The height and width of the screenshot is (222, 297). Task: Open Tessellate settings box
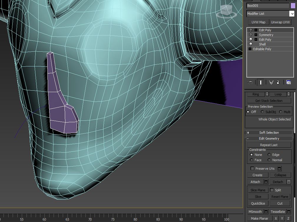[288, 212]
